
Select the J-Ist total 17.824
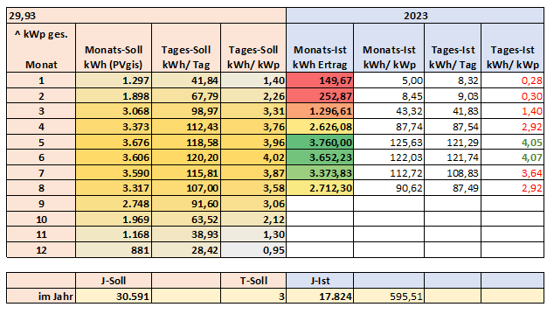tap(320, 296)
